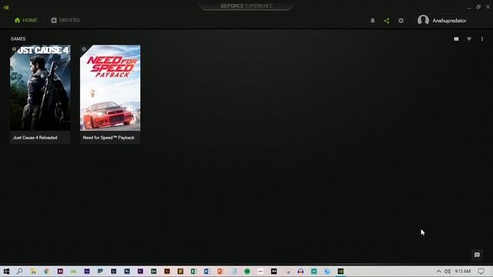Click optimization status badge on Just Cause 4

14,49
